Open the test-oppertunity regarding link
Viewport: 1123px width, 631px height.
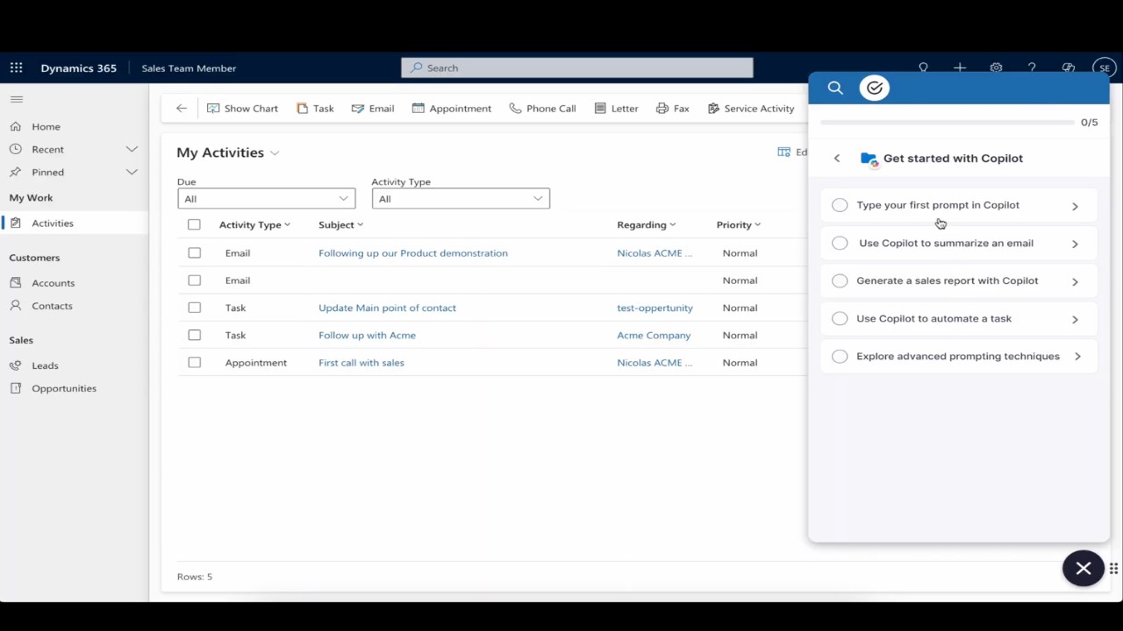tap(654, 308)
